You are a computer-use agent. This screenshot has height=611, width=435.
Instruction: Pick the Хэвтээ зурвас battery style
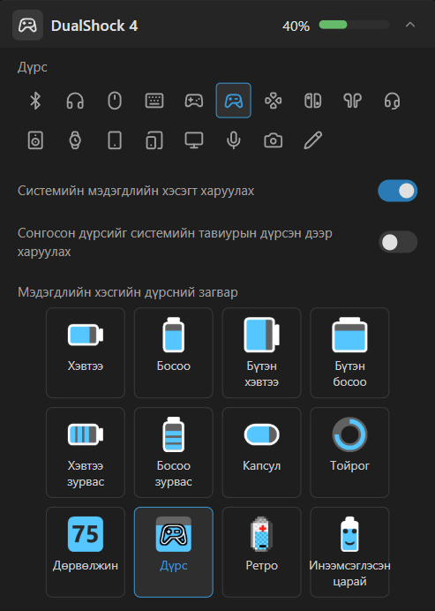[86, 452]
